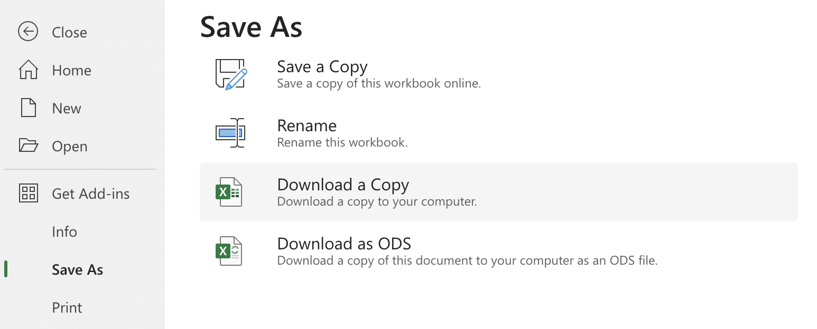Click the "Save a Copy" option title
This screenshot has height=329, width=817.
tap(322, 67)
